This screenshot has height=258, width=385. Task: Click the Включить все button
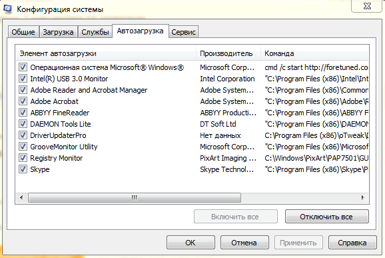point(236,217)
